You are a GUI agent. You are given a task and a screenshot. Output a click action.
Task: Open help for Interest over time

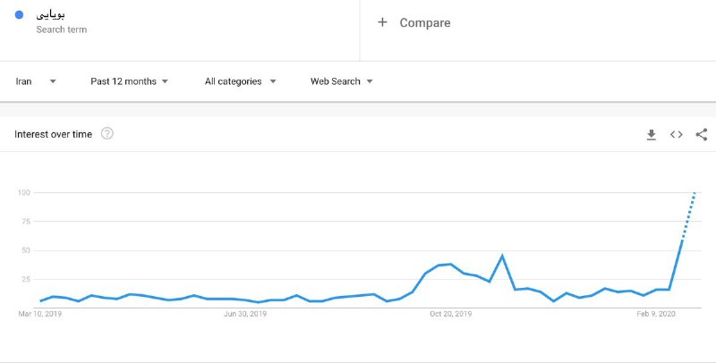point(107,134)
